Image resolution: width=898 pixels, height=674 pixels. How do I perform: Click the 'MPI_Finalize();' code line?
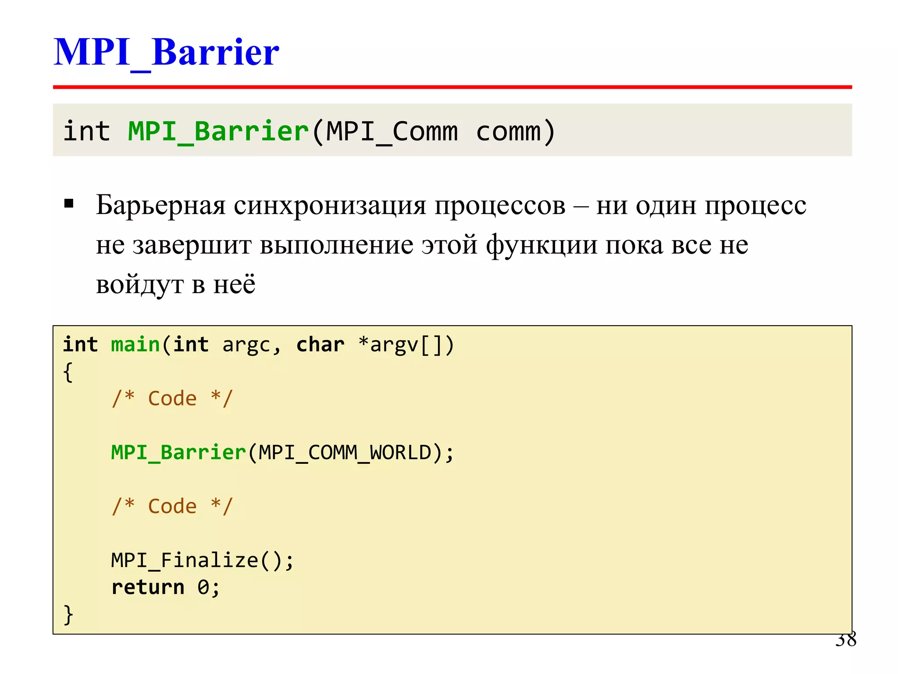[203, 560]
